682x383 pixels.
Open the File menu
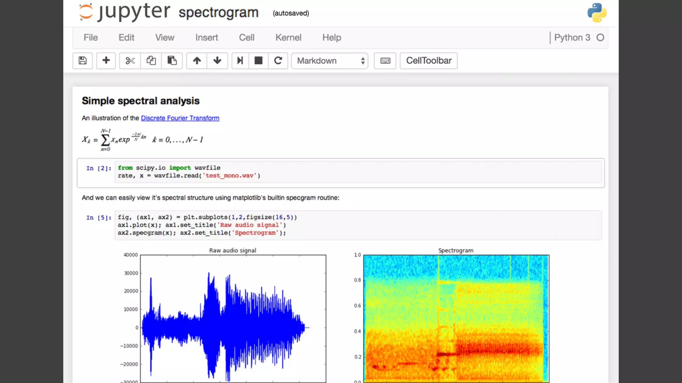[91, 38]
